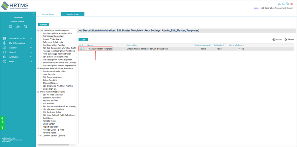Viewport: 297px width, 147px height.
Task: Click the Refresh button
Action: (44, 25)
